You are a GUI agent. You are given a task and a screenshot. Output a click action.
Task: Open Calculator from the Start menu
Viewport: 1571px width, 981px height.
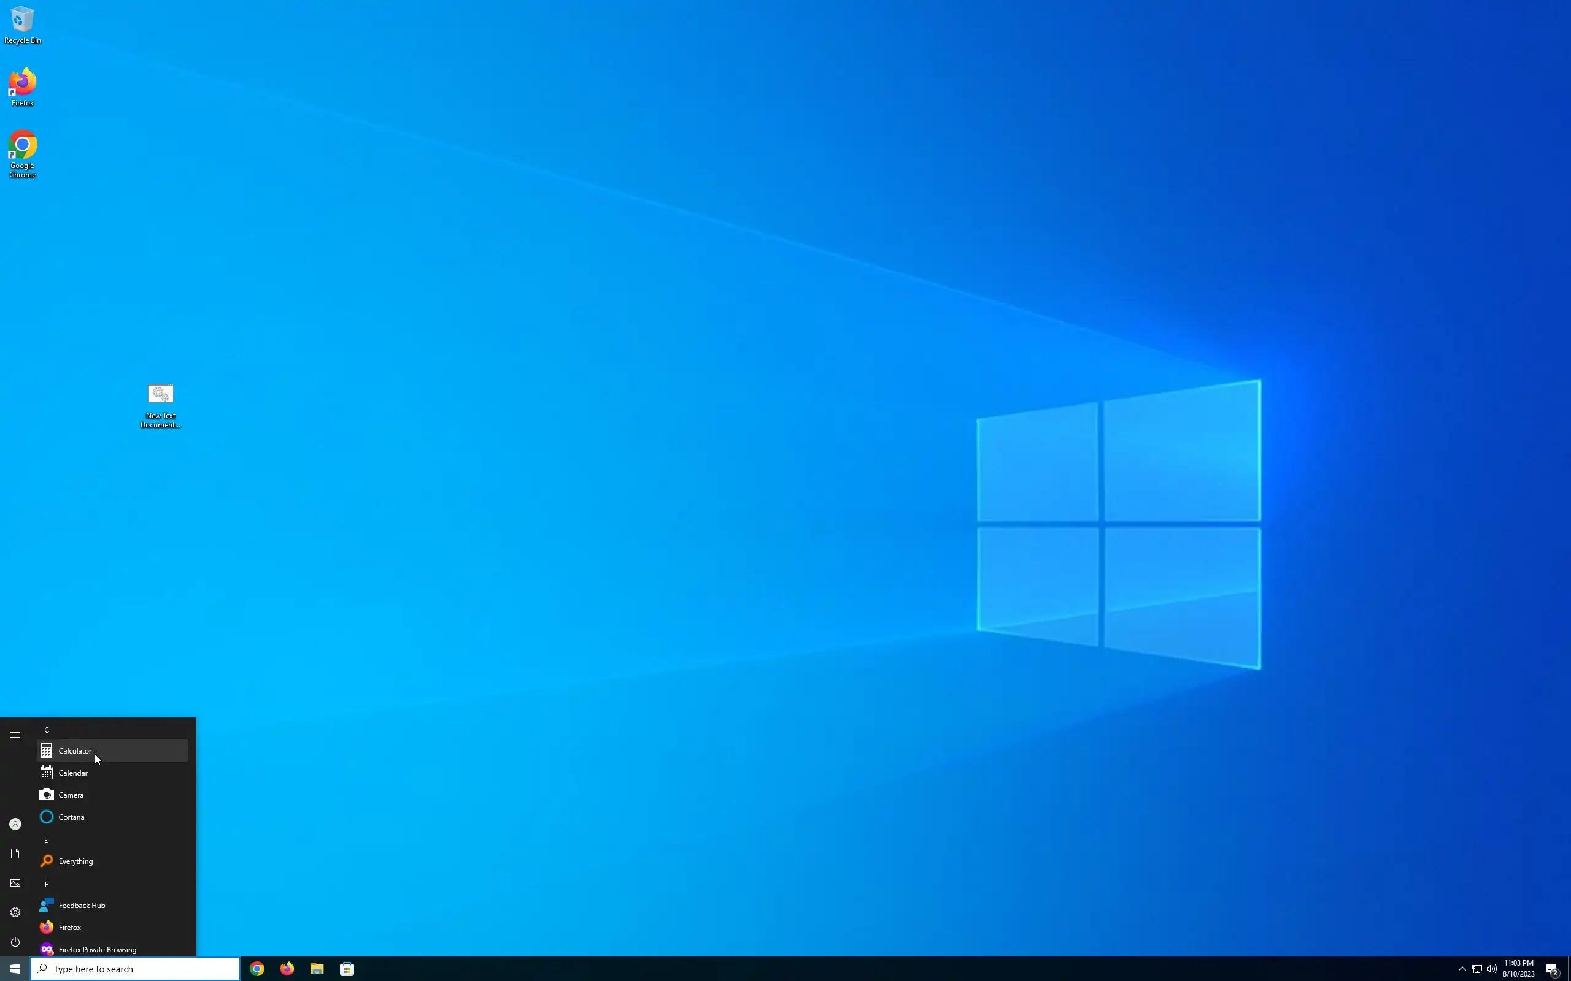pyautogui.click(x=75, y=750)
